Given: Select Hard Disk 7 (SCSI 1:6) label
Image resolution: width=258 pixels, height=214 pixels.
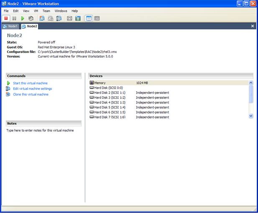Looking at the screenshot, I should tap(110, 117).
